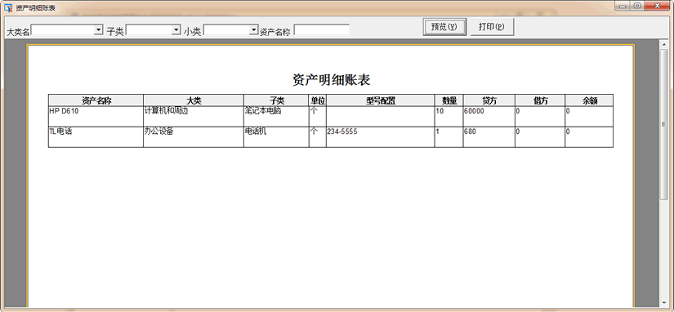Click the scrollbar up arrow
The height and width of the screenshot is (312, 674).
(664, 44)
